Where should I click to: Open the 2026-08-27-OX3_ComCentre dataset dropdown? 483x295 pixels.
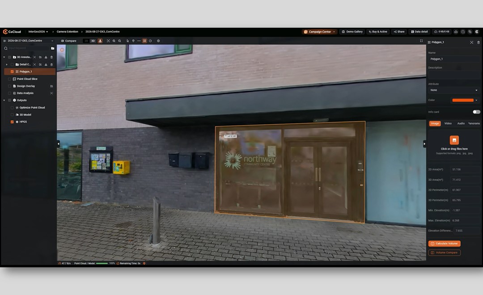pyautogui.click(x=28, y=41)
